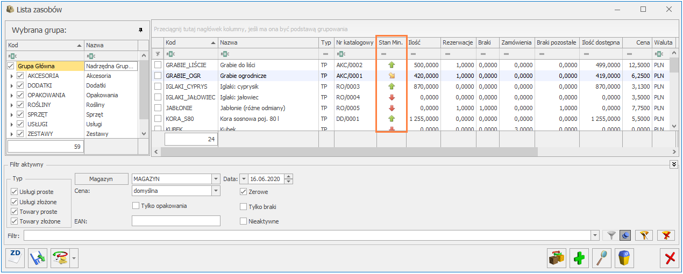Open filter builder funnel icon

(x=644, y=235)
